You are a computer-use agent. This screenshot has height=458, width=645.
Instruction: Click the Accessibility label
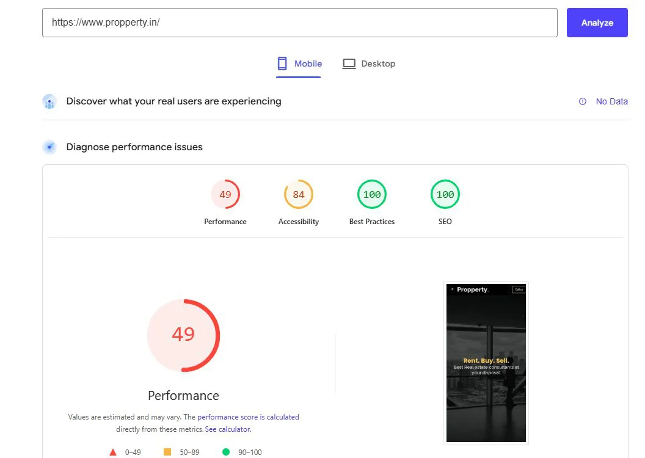[299, 222]
